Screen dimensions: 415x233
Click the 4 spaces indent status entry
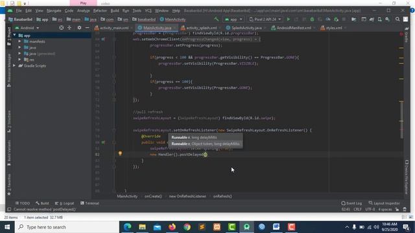point(385,209)
